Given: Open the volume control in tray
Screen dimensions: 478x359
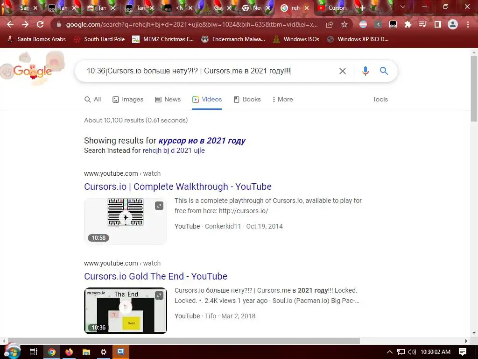Looking at the screenshot, I should 412,352.
